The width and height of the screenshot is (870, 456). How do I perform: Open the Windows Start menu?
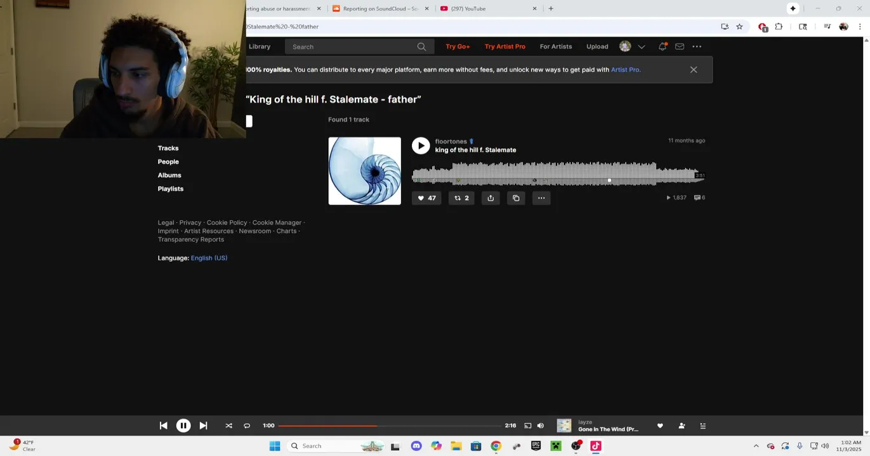pyautogui.click(x=275, y=446)
